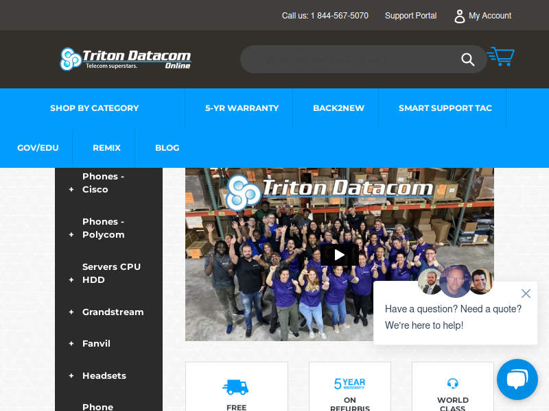The image size is (549, 411).
Task: Open the live chat bubble button
Action: (517, 379)
